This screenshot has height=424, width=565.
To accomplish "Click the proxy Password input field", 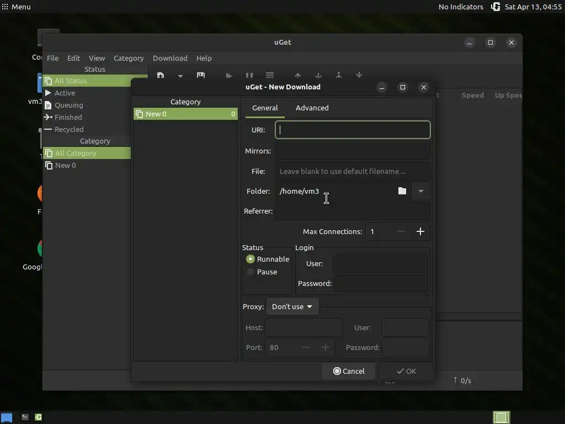I will click(406, 347).
